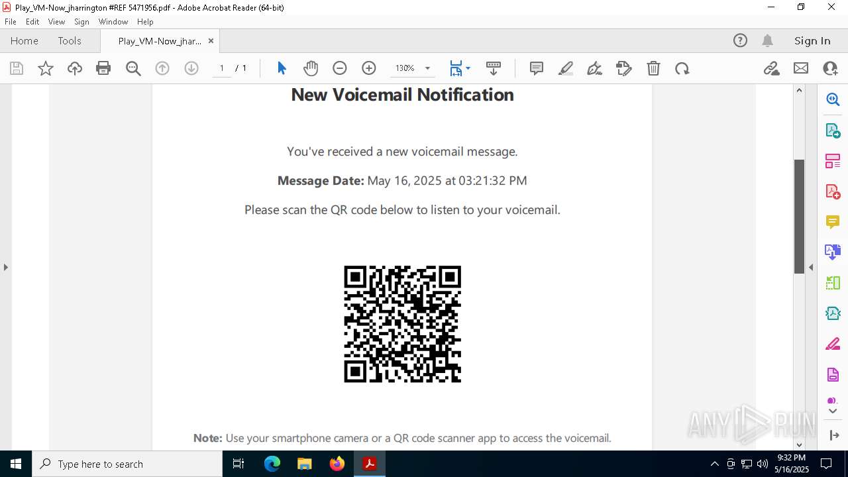Open the Help question mark icon
This screenshot has width=848, height=477.
point(740,41)
